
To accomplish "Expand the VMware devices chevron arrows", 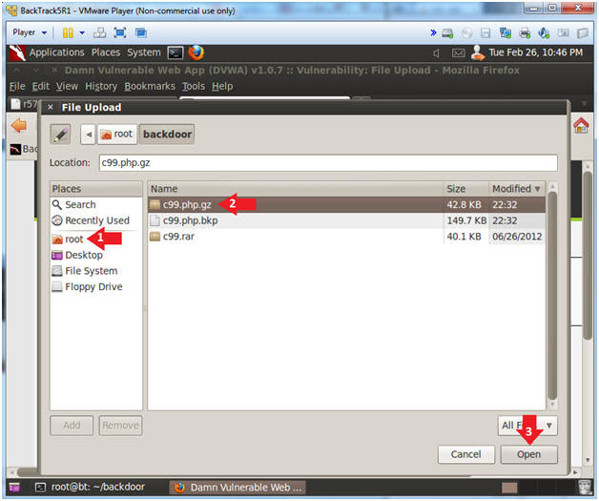I will click(x=433, y=32).
